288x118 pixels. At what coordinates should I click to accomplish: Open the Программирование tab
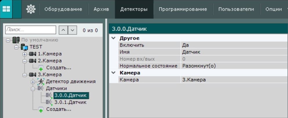tap(183, 9)
